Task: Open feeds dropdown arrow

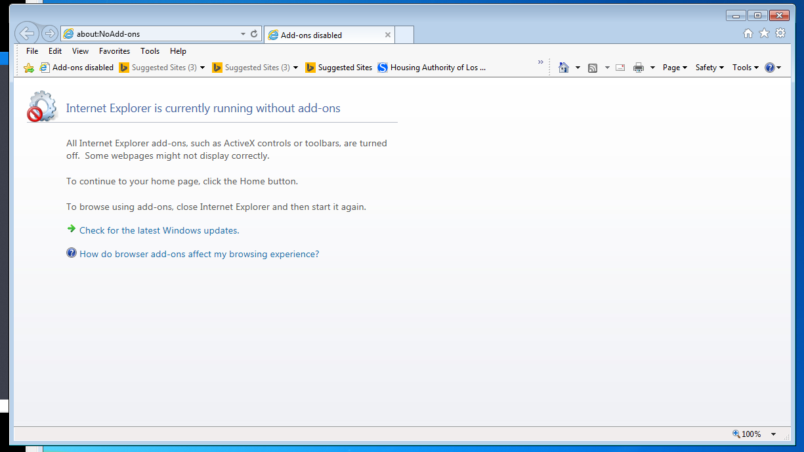Action: [x=607, y=68]
